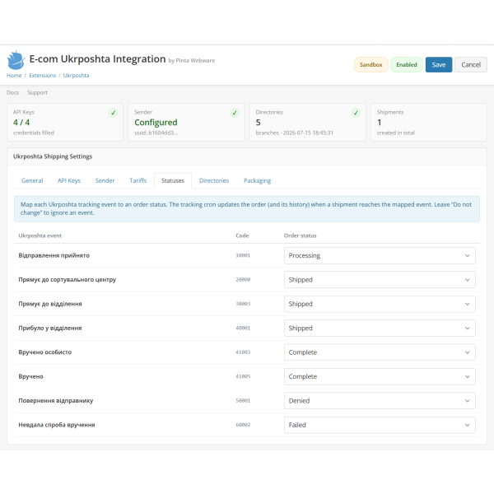This screenshot has height=494, width=494.
Task: Click event code 41003
Action: 243,352
